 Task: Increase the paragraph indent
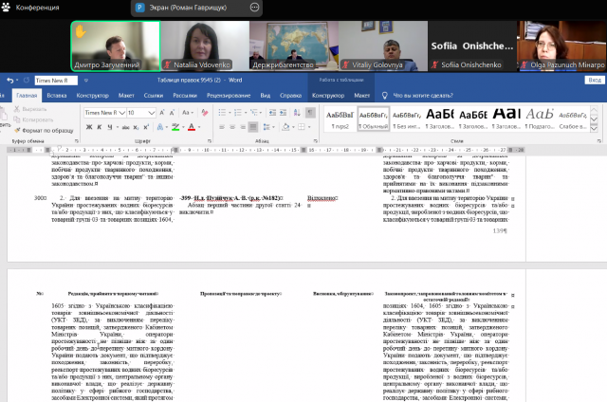284,113
